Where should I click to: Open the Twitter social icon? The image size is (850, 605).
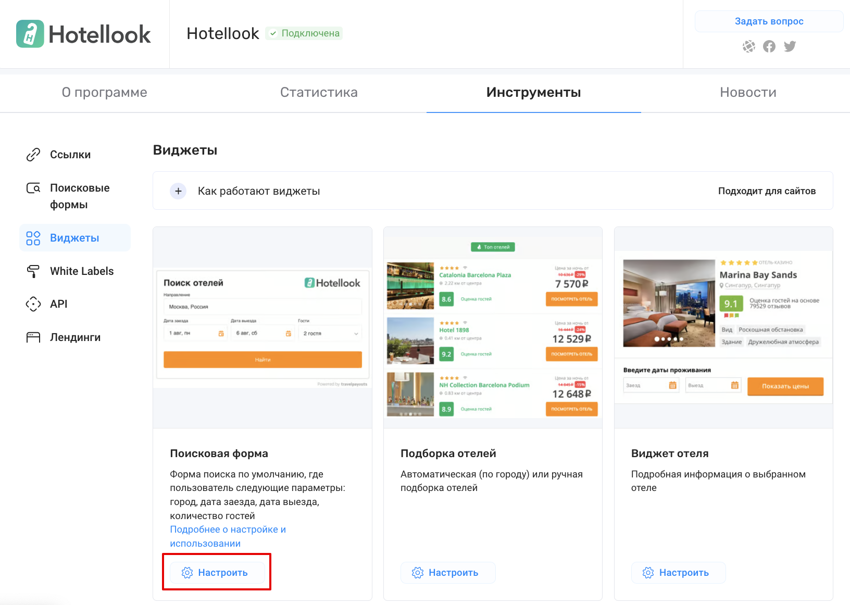tap(790, 46)
